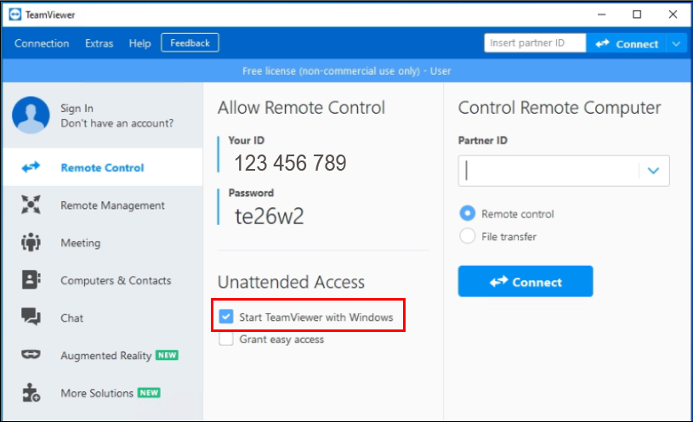Click the Remote Control arrows icon
The image size is (693, 422).
[x=31, y=167]
